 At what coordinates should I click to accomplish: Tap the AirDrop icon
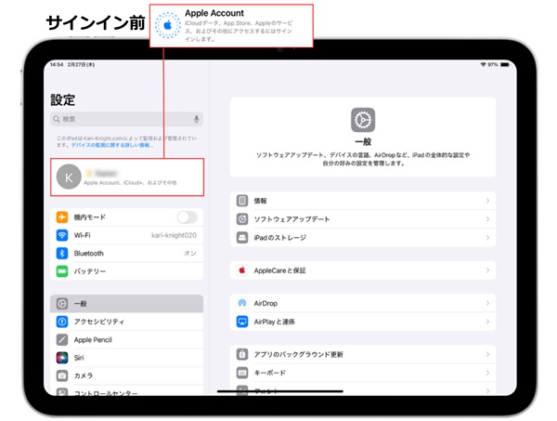click(x=242, y=303)
